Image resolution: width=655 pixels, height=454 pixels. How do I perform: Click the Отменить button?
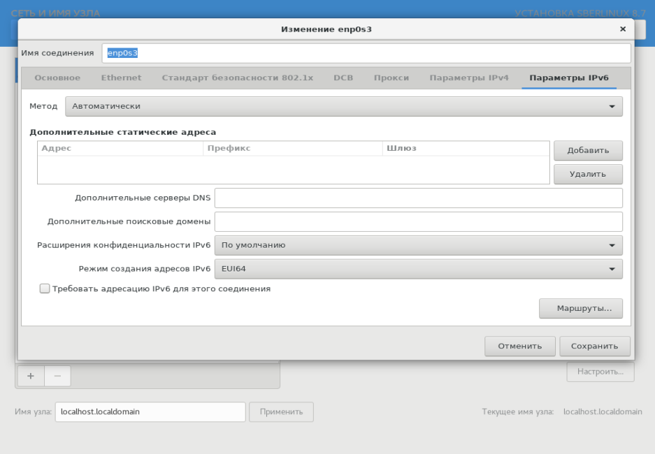pyautogui.click(x=519, y=346)
